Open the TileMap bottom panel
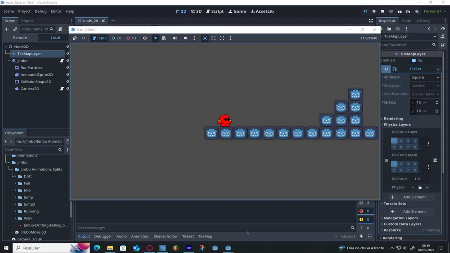 click(x=205, y=236)
